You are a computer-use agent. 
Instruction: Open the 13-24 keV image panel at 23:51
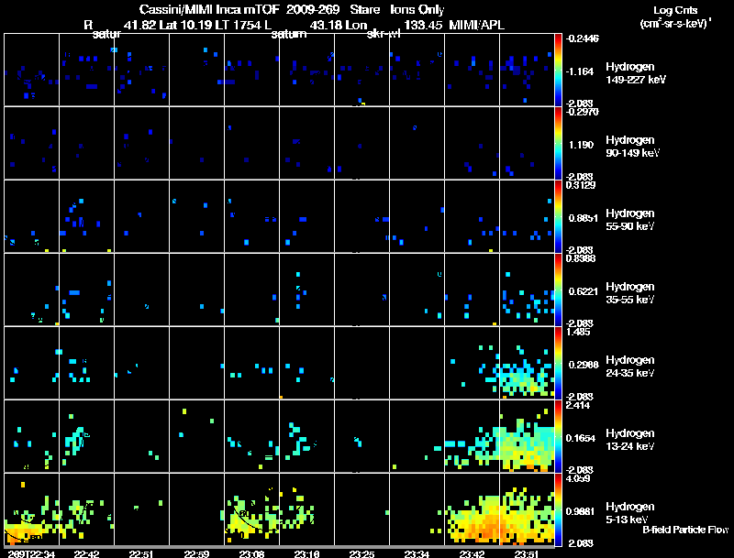point(527,436)
